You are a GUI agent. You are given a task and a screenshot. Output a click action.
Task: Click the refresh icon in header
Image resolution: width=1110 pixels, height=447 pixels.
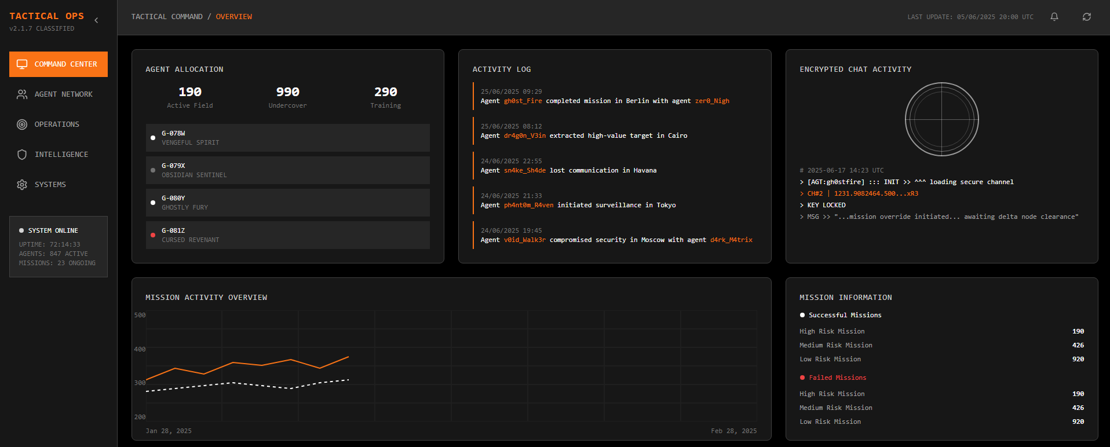[1087, 17]
